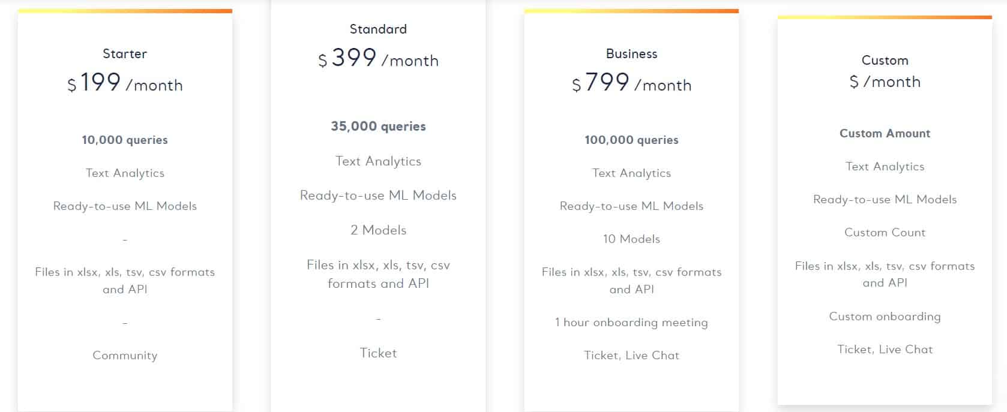
Task: Choose the Standard plan heading
Action: click(378, 29)
